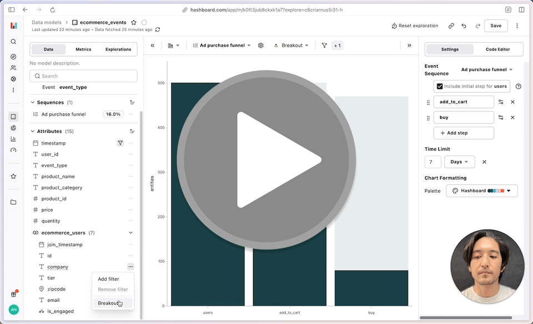This screenshot has width=533, height=324.
Task: Click the Save button
Action: (496, 26)
